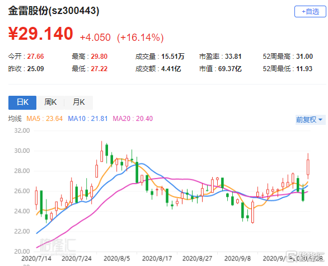328x266 pixels.
Task: Select 今开 value 27.66
Action: (x=36, y=57)
